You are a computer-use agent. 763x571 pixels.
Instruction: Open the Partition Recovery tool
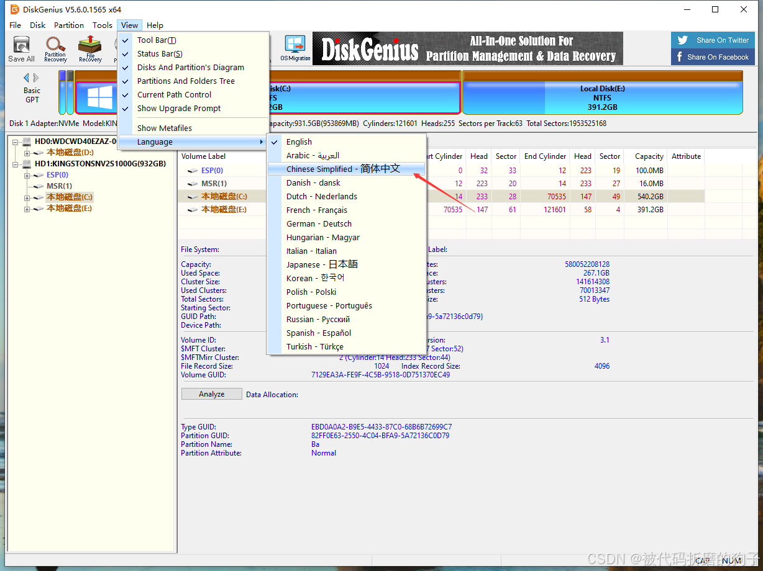[x=55, y=49]
